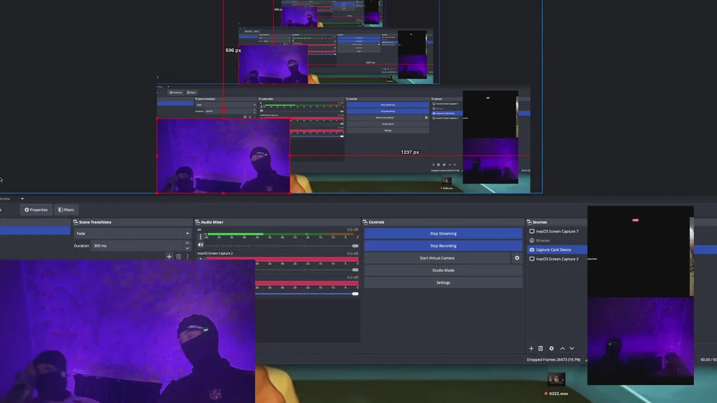Click the macOS Screen Capture 2 mixer label
The width and height of the screenshot is (717, 403).
tap(215, 254)
